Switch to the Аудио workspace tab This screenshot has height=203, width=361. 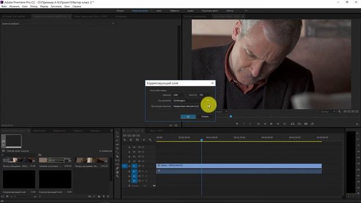(191, 11)
